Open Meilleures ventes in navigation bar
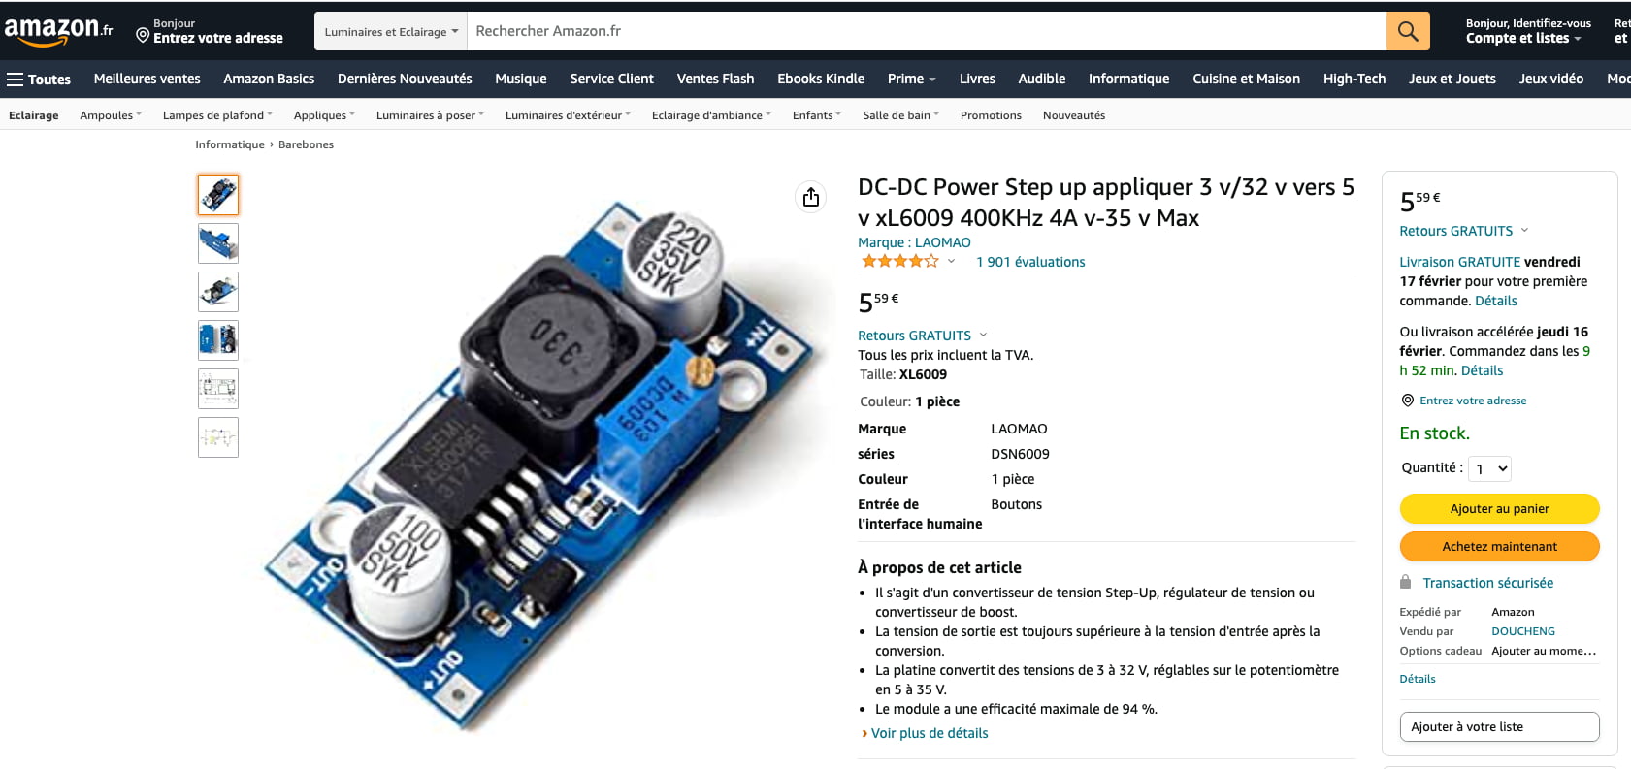 coord(147,79)
